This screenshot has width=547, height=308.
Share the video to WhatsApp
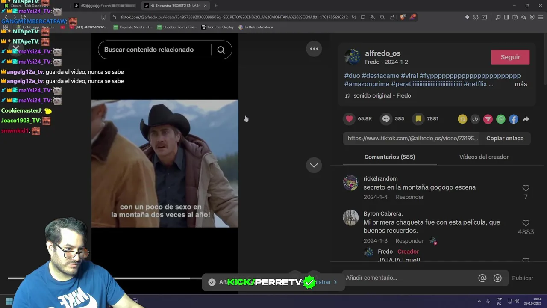(x=501, y=119)
